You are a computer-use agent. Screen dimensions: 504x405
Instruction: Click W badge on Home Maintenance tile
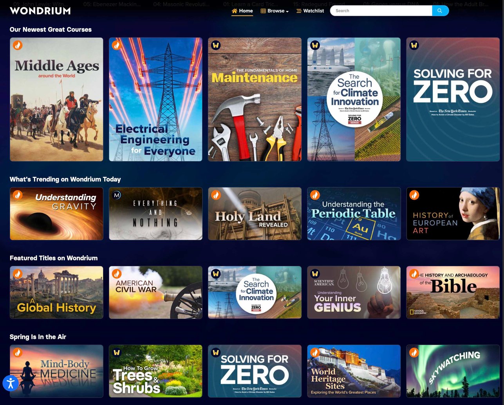[216, 45]
